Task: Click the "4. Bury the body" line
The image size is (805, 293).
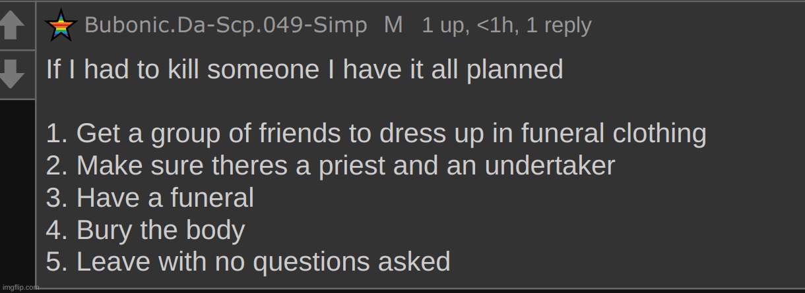Action: point(145,230)
